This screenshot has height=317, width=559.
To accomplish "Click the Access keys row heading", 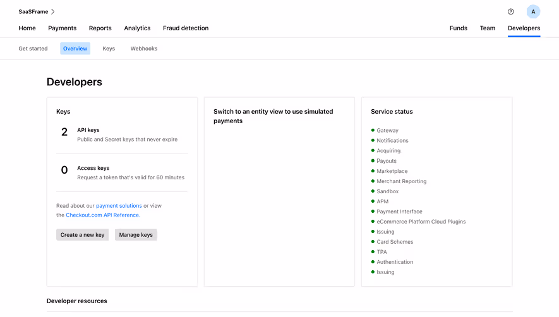I will point(93,168).
